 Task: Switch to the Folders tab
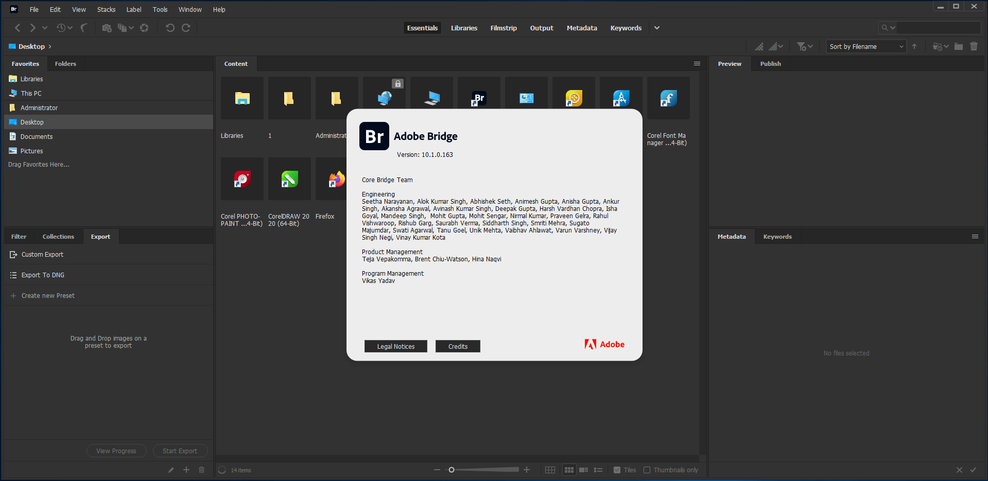point(65,64)
